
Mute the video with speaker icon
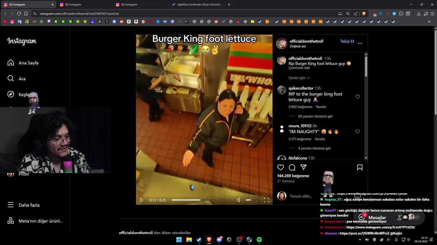click(239, 200)
